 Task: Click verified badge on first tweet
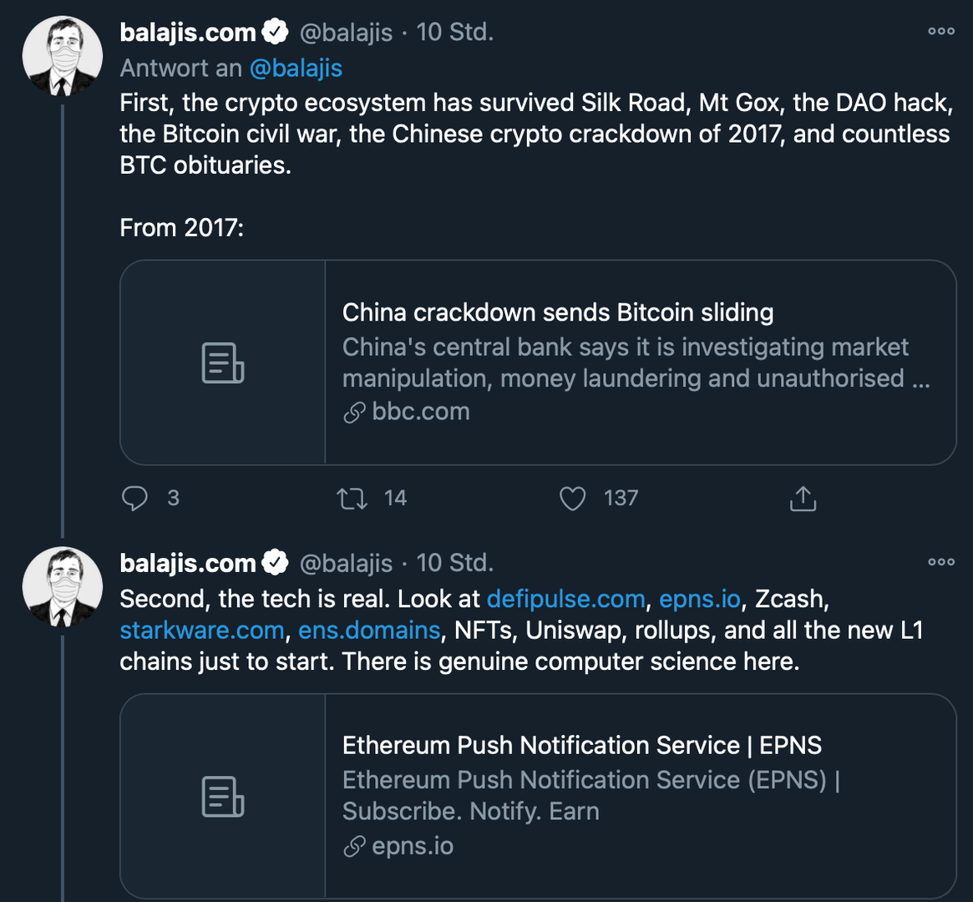(275, 33)
